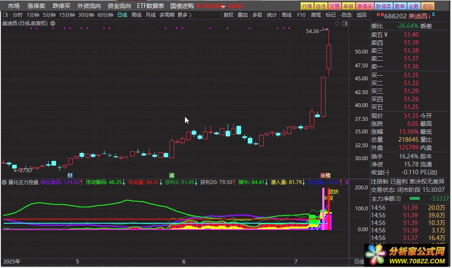The width and height of the screenshot is (452, 268).
Task: Open the 外资流向 menu
Action: (89, 6)
